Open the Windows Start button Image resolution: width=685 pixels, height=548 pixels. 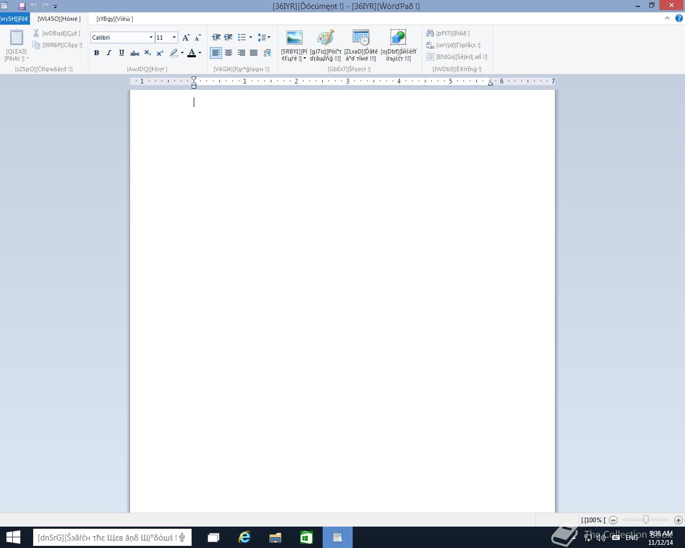click(13, 537)
